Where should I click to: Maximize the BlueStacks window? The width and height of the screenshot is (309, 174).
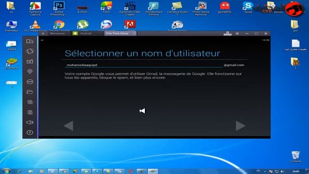[256, 33]
